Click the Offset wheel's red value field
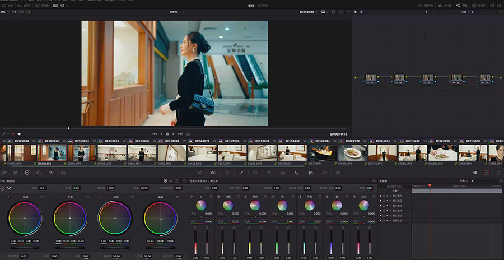The image size is (504, 260). (150, 242)
